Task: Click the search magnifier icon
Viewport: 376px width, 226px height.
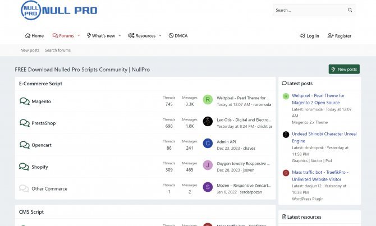Action: click(x=350, y=10)
